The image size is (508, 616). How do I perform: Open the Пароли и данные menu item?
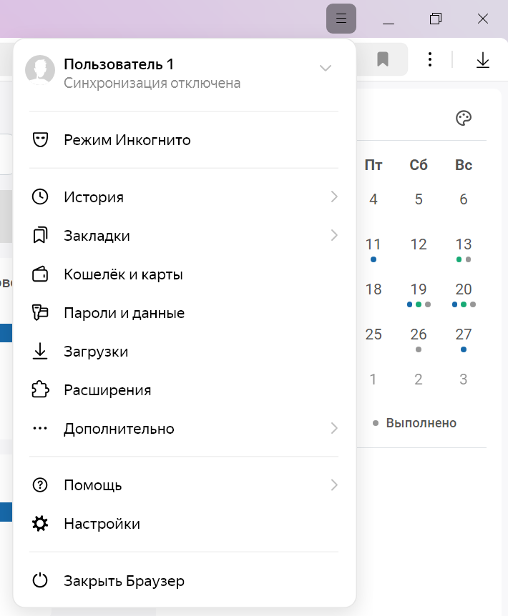(x=124, y=313)
